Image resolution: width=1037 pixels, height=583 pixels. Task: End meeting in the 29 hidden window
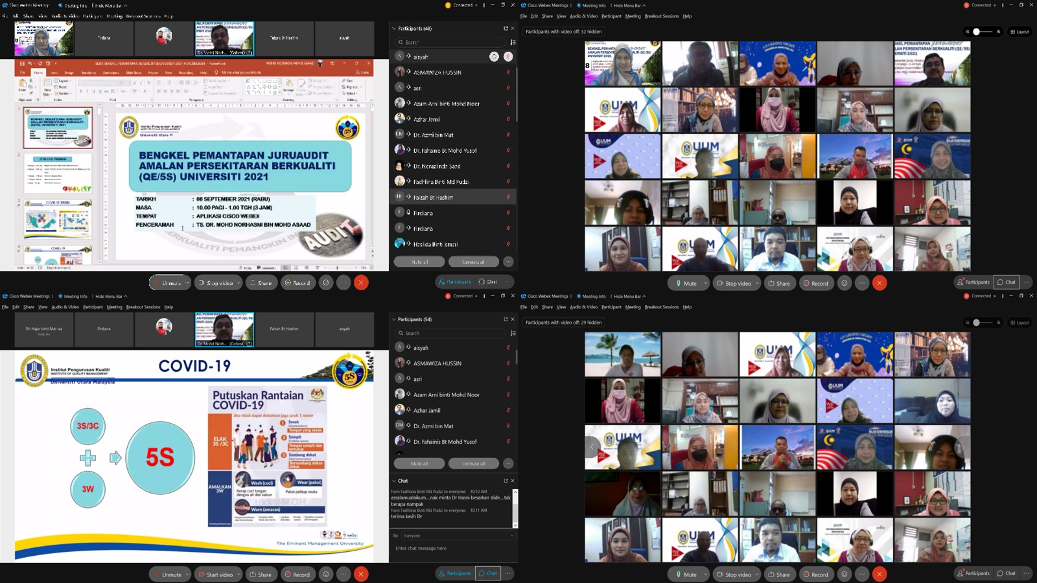tap(880, 575)
